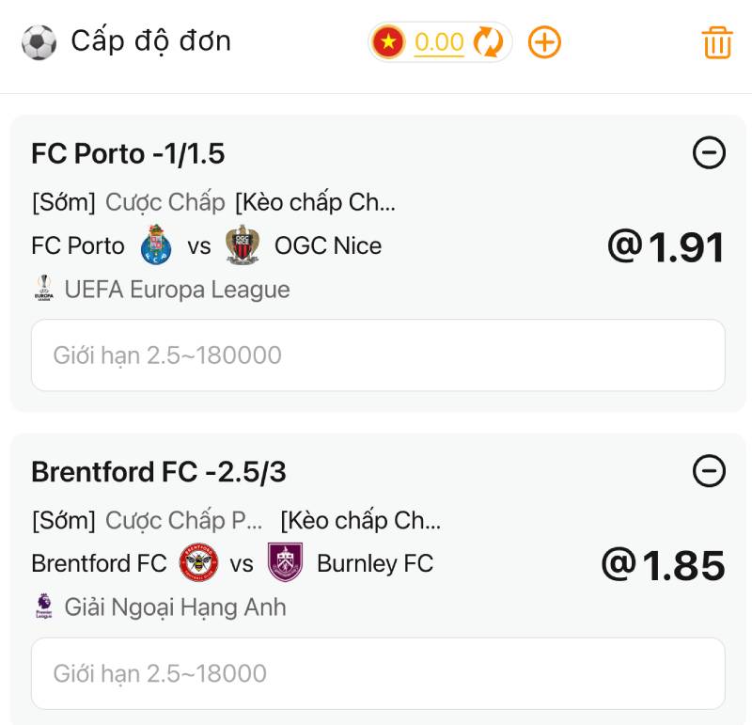The width and height of the screenshot is (752, 725).
Task: Click the FC Porto -1/1.5 bet title
Action: [x=128, y=153]
